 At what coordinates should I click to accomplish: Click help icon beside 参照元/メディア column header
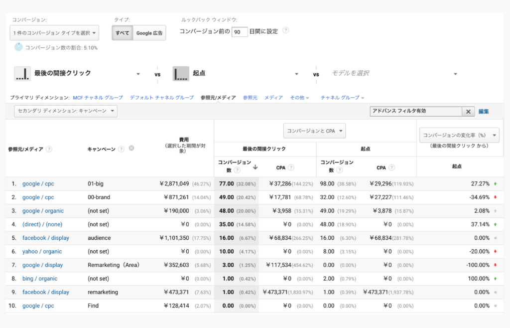(49, 149)
